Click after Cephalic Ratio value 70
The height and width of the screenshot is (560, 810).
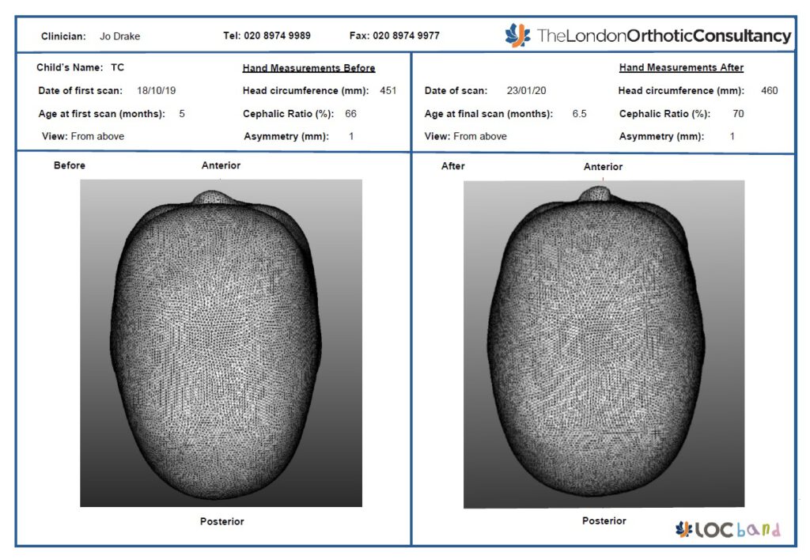tap(738, 114)
